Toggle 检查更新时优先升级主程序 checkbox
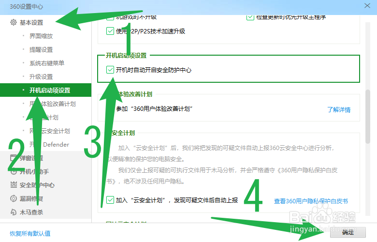Screen dimensions: 377x242 point(250,17)
